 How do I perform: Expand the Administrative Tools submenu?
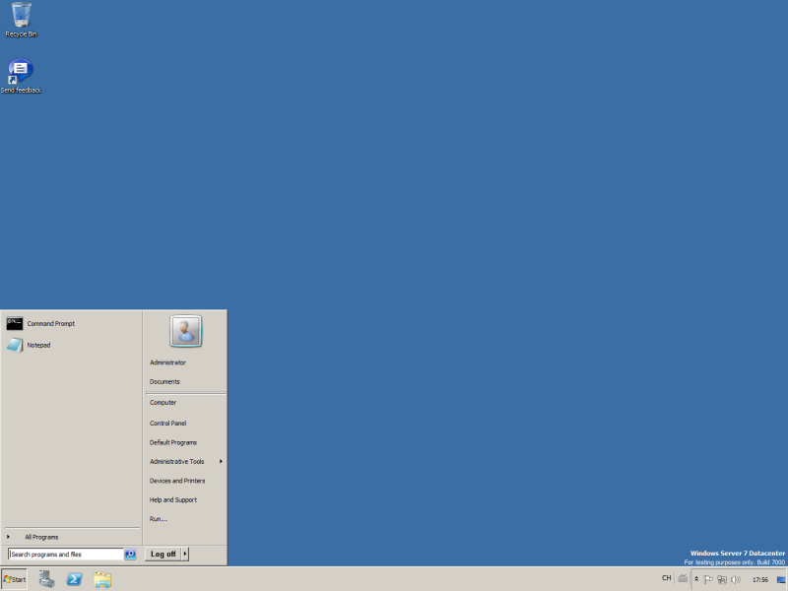185,461
